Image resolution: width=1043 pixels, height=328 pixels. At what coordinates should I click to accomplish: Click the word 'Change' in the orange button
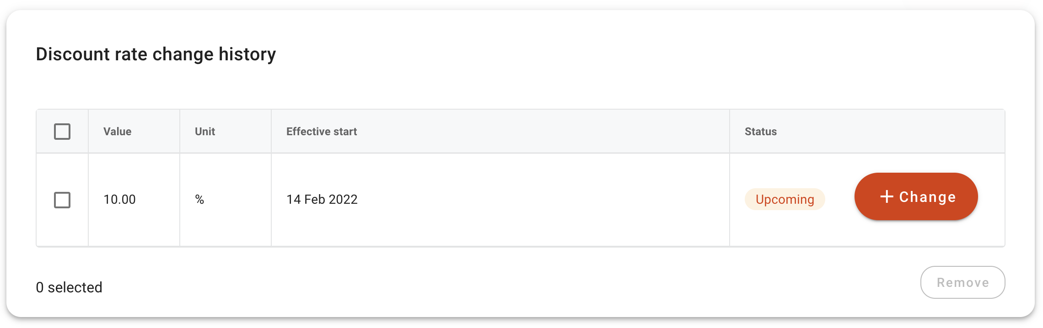(927, 197)
